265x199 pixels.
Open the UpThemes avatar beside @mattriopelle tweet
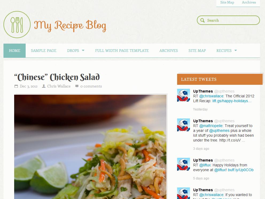[183, 125]
